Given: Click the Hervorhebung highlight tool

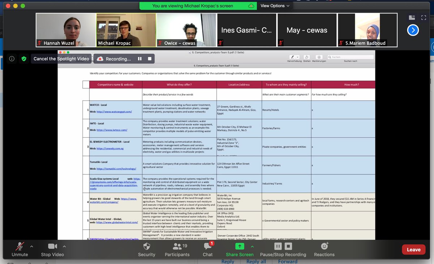Looking at the screenshot, I should (292, 57).
